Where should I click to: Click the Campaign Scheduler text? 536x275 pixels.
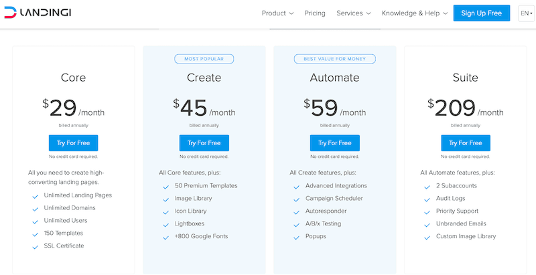click(334, 198)
